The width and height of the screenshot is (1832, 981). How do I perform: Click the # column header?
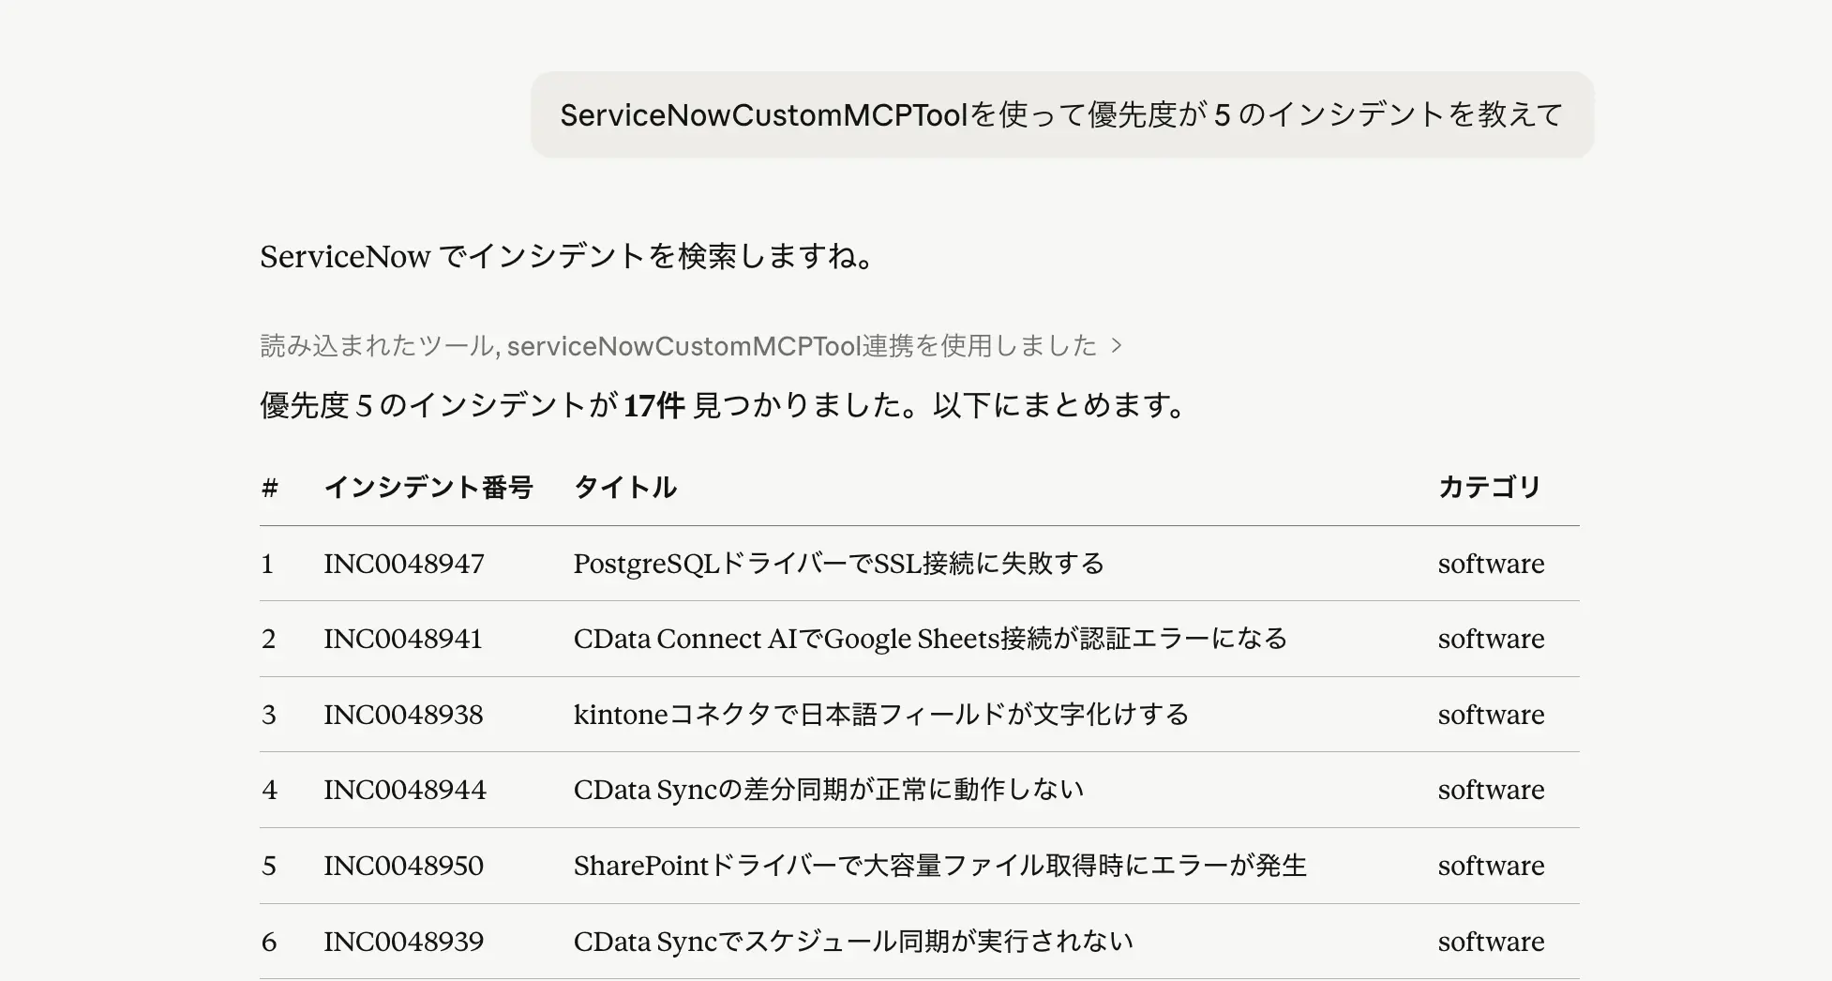click(269, 487)
